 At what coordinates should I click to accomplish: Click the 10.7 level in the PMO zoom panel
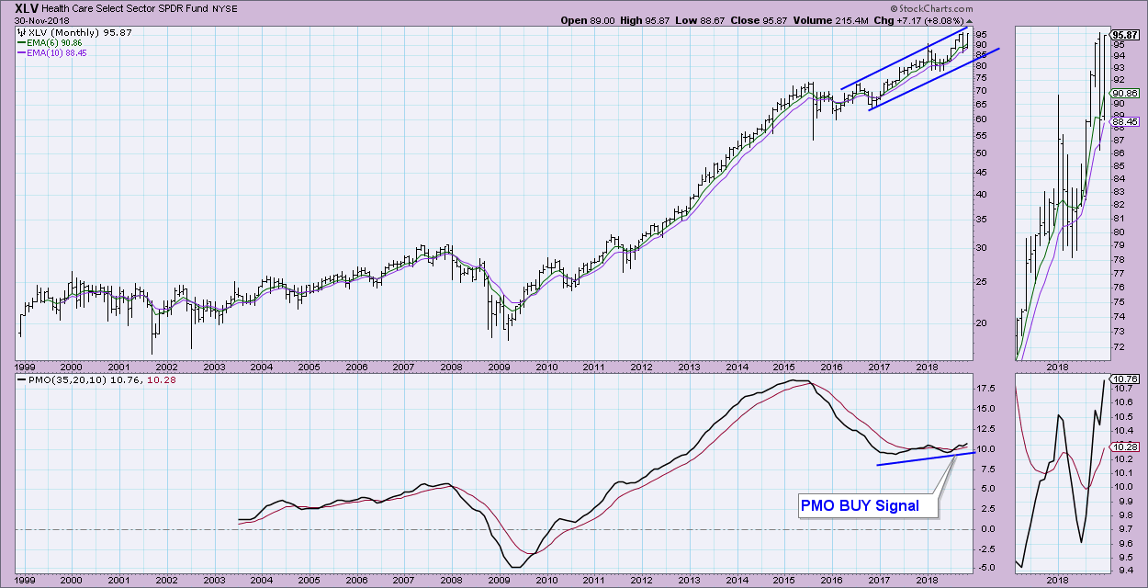point(1122,389)
